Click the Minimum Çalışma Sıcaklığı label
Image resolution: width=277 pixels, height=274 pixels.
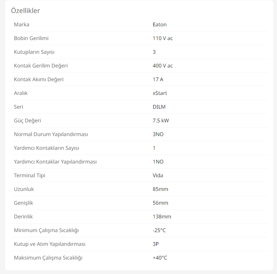46,230
